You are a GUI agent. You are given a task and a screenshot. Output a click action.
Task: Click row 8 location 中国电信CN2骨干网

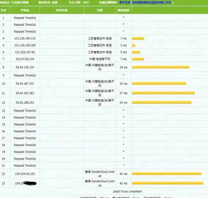point(100,67)
